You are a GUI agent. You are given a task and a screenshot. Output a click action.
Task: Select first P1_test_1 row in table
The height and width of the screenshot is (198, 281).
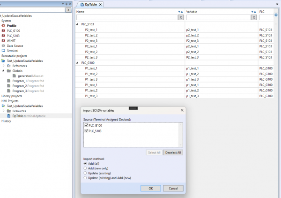(174, 69)
